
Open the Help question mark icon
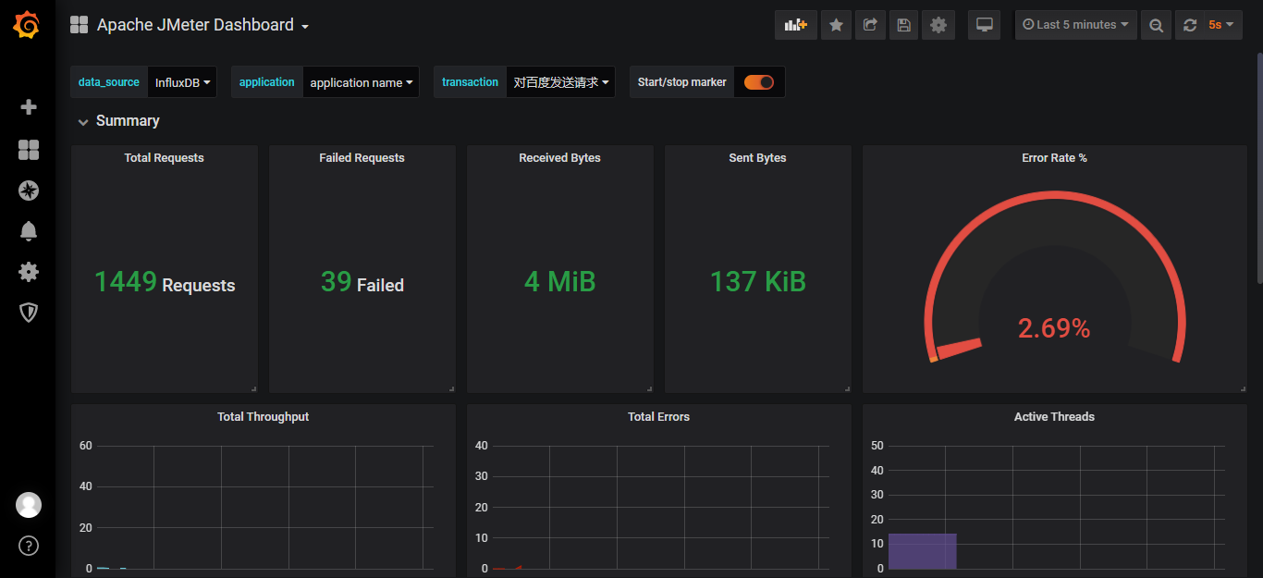pos(29,546)
